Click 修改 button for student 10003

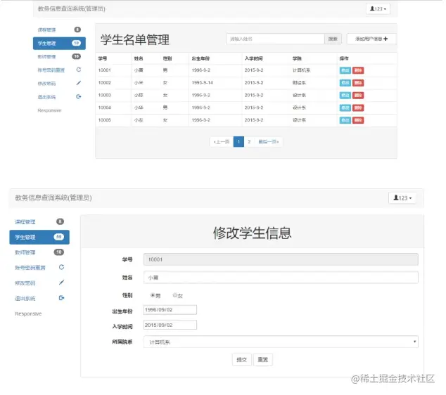coord(345,95)
